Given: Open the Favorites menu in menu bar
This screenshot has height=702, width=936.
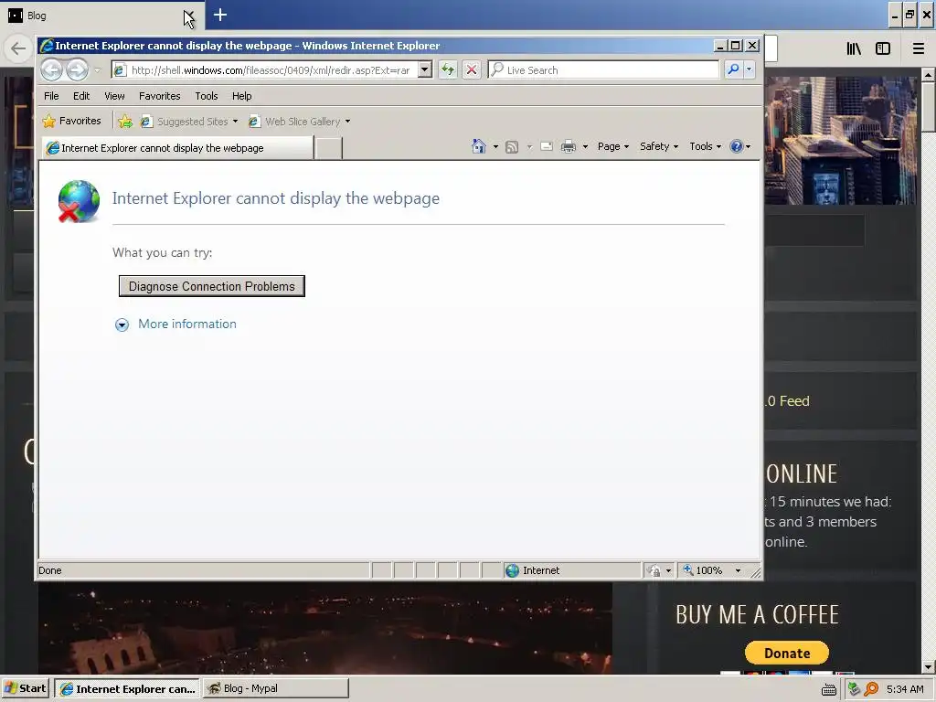Looking at the screenshot, I should [x=159, y=96].
